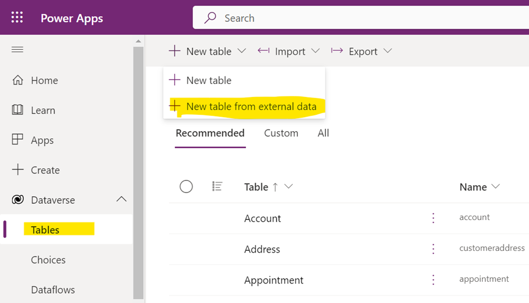Open the Learn book icon
Viewport: 529px width, 303px height.
coord(17,110)
